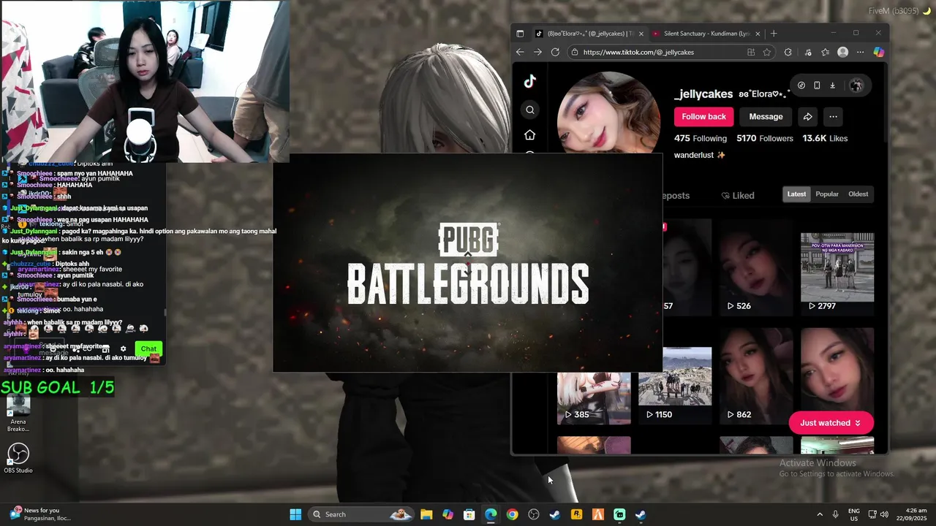
Task: Open Edge tab actions menu icon
Action: 520,34
